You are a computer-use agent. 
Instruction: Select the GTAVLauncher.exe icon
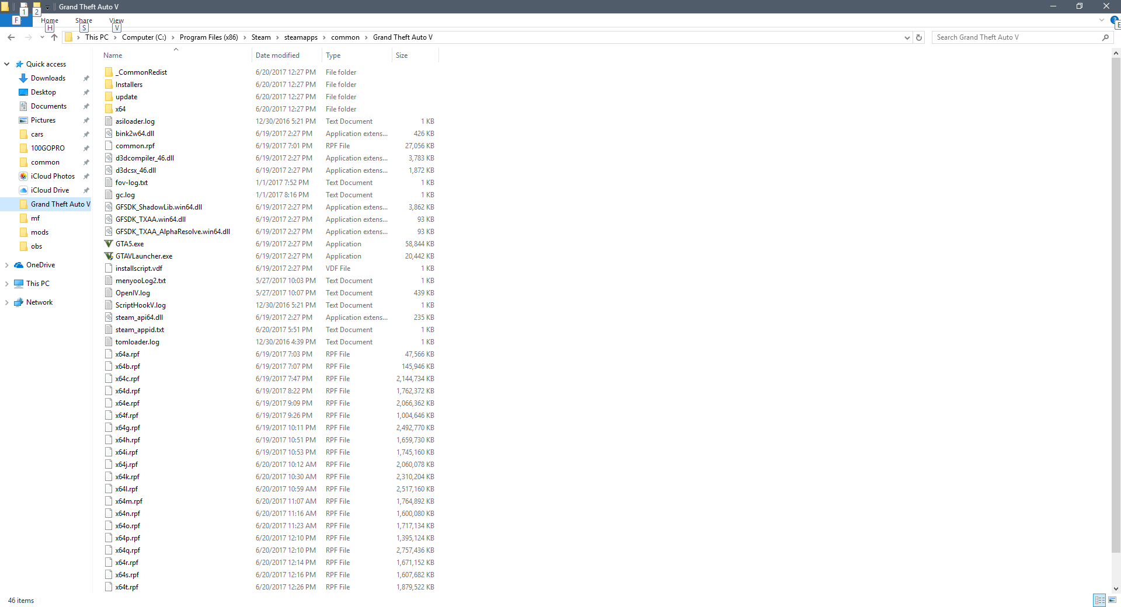point(109,256)
